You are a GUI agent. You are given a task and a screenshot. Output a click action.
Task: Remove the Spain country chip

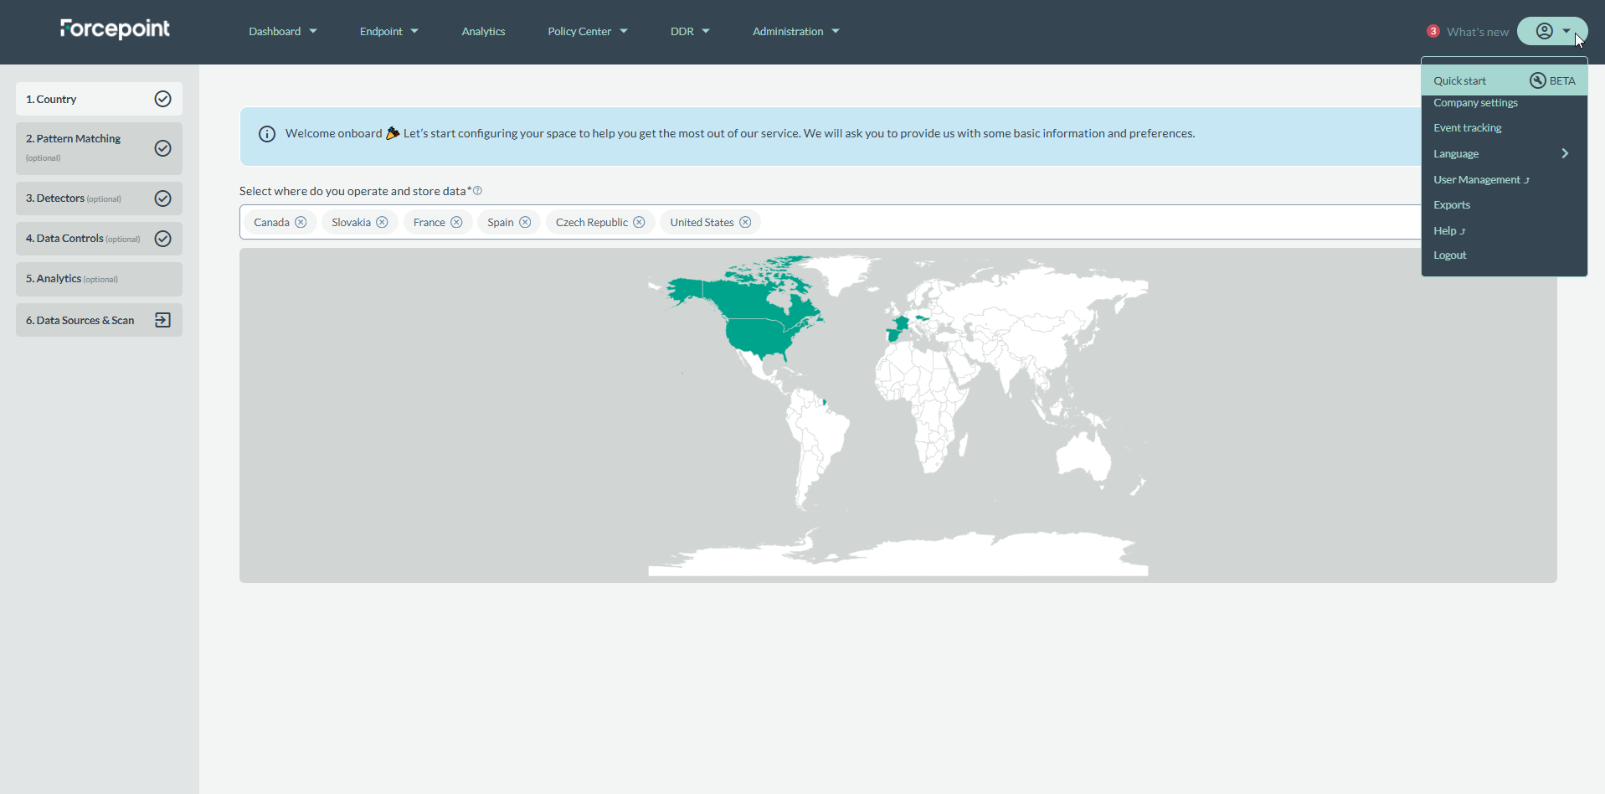[x=525, y=222]
